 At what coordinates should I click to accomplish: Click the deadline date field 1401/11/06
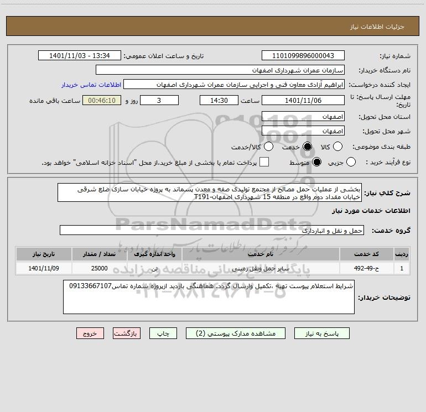click(x=303, y=100)
